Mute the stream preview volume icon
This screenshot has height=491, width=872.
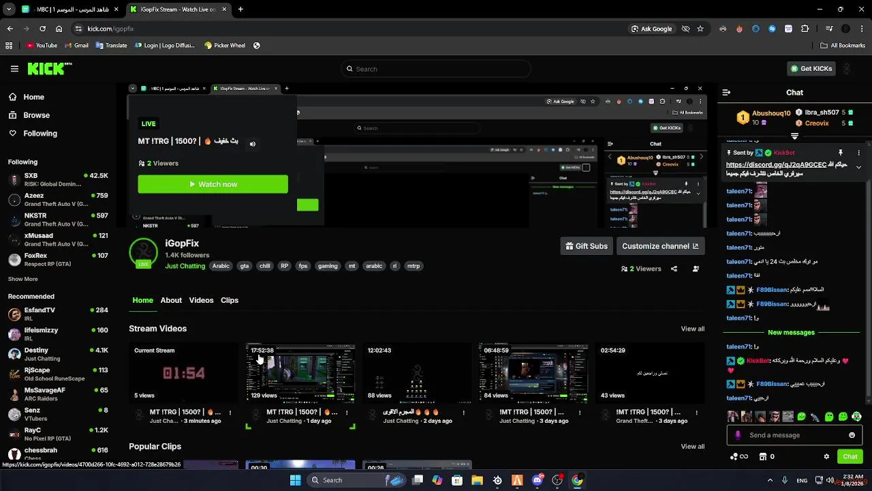click(x=253, y=144)
